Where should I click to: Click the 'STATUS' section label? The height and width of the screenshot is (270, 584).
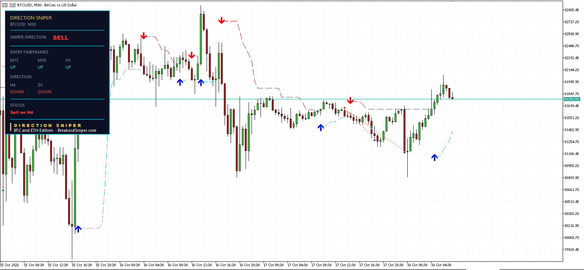click(17, 105)
